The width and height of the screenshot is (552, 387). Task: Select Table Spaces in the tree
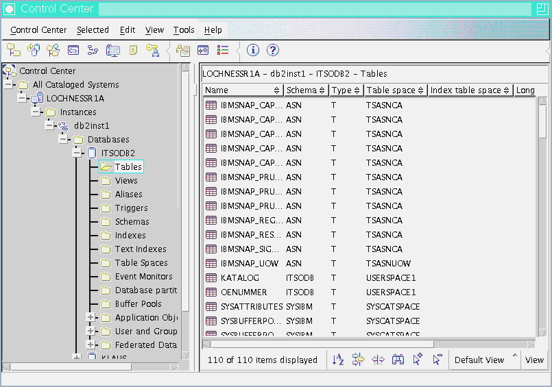[141, 262]
